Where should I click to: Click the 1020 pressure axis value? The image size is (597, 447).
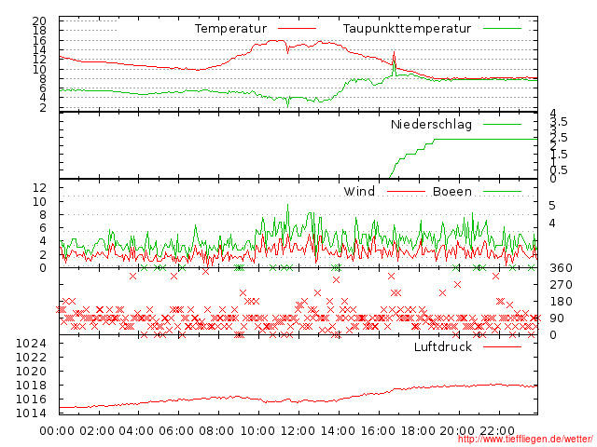point(31,372)
